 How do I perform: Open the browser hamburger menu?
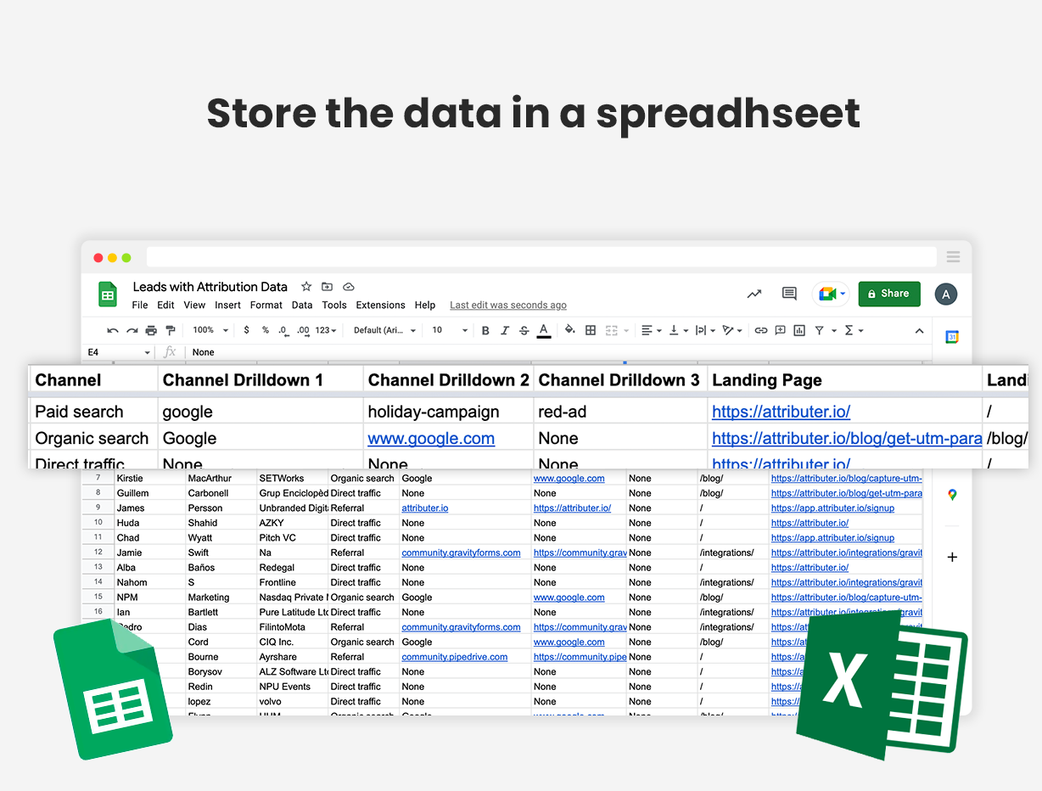(953, 257)
